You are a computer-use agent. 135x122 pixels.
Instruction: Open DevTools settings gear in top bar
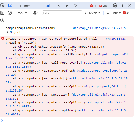115,6
